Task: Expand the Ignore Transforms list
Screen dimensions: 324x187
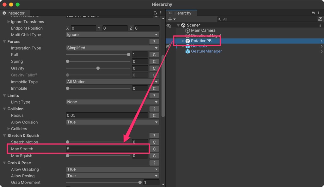Action: [9, 22]
